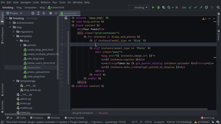Push commits with Git arrow icon
Image resolution: width=221 pixels, height=124 pixels.
click(x=201, y=7)
